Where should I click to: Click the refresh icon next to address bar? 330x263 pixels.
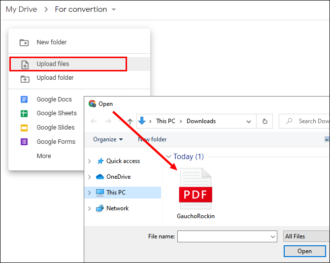265,121
